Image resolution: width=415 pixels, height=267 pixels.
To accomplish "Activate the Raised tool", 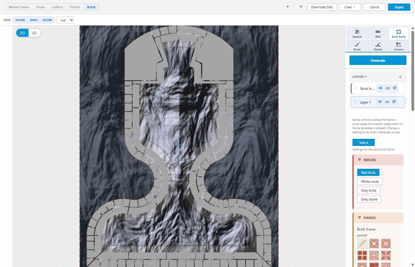I will pos(378,46).
